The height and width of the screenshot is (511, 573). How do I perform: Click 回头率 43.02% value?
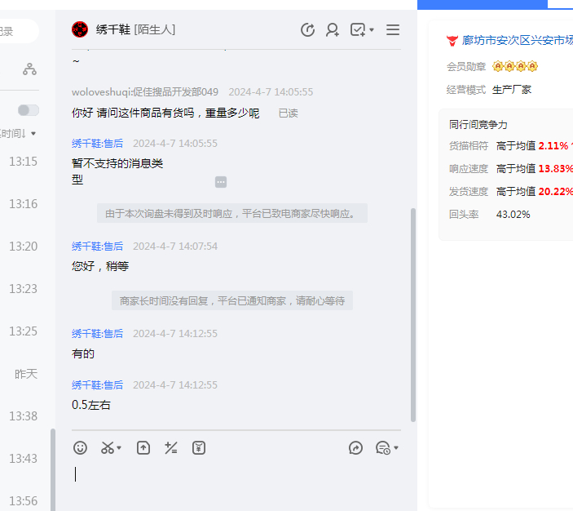[513, 214]
